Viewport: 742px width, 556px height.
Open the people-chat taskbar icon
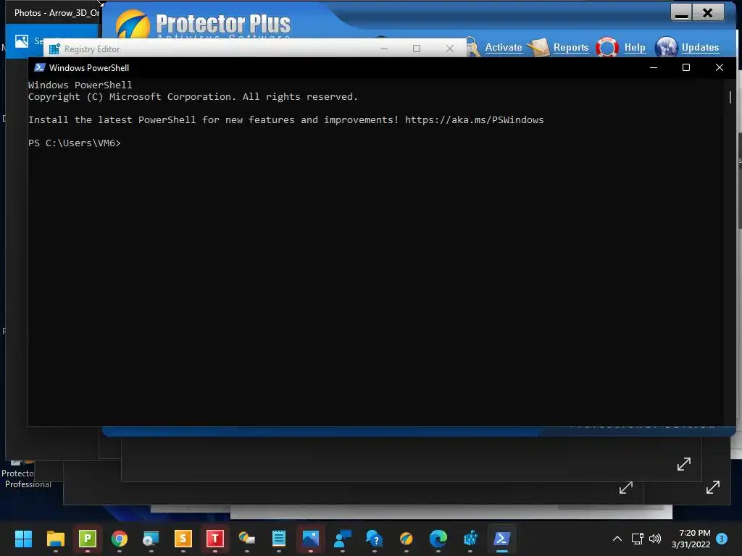(343, 539)
